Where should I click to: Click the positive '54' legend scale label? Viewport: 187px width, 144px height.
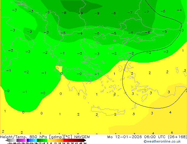coord(85,143)
